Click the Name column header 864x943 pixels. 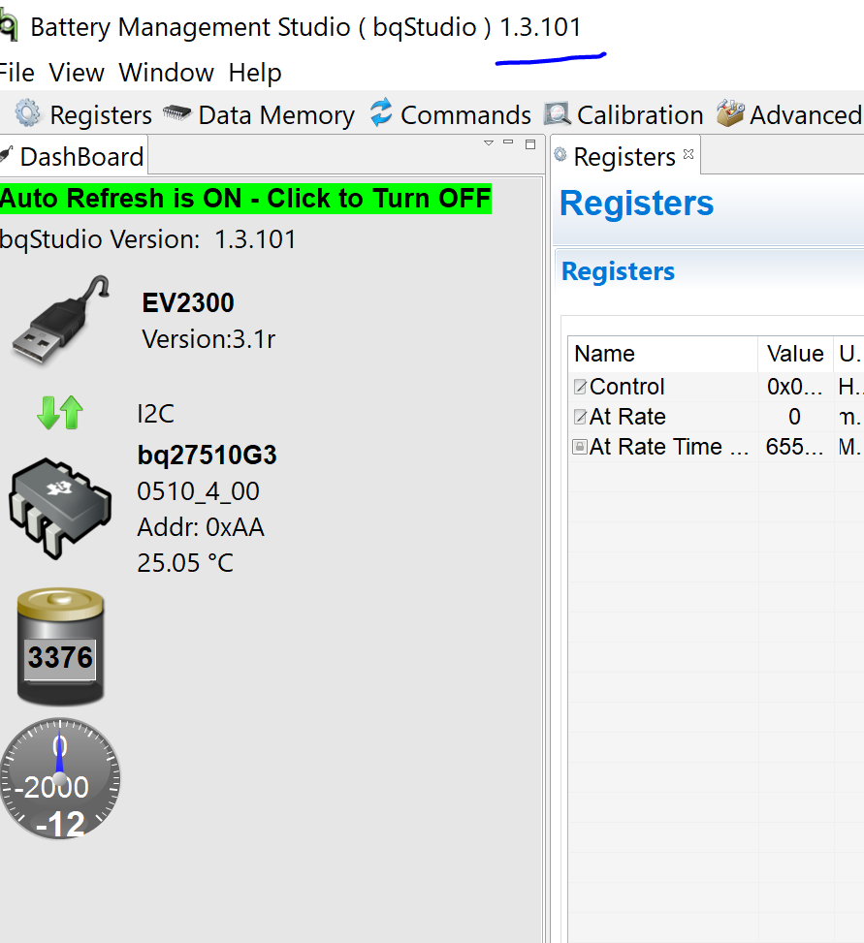(x=662, y=354)
